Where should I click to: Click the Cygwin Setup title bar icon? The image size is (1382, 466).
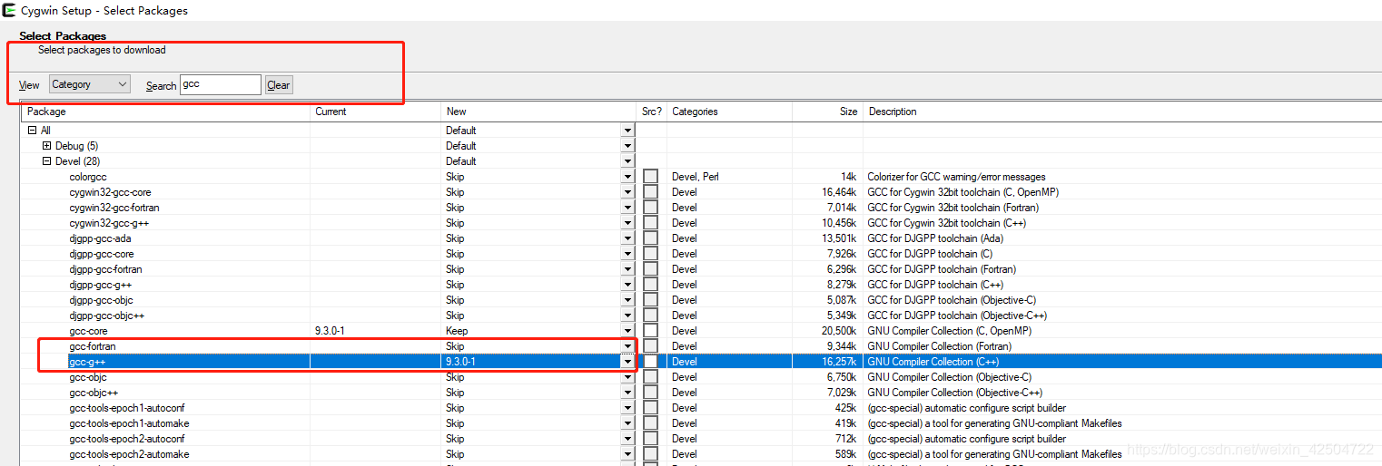[x=9, y=11]
